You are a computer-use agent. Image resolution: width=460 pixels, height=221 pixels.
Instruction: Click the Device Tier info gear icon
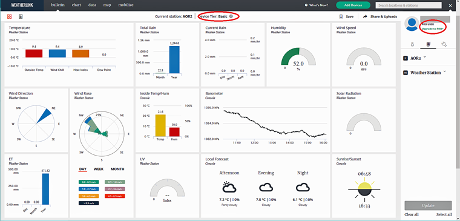pyautogui.click(x=231, y=16)
